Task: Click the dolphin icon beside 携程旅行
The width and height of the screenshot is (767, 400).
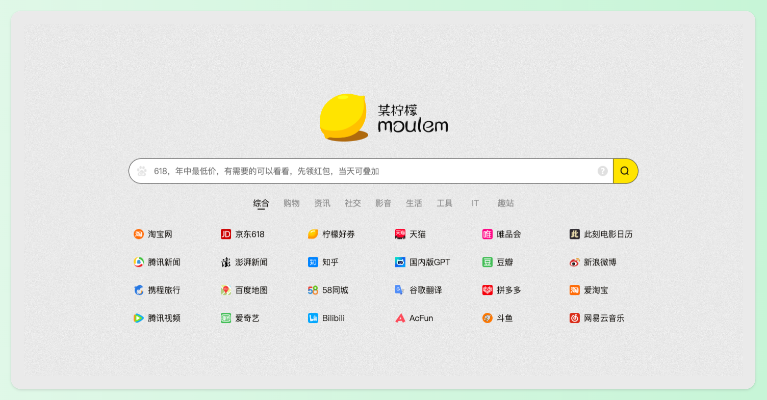Action: coord(139,290)
